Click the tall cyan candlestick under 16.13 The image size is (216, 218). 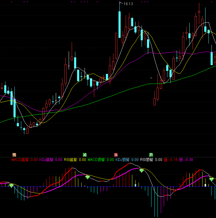click(119, 25)
